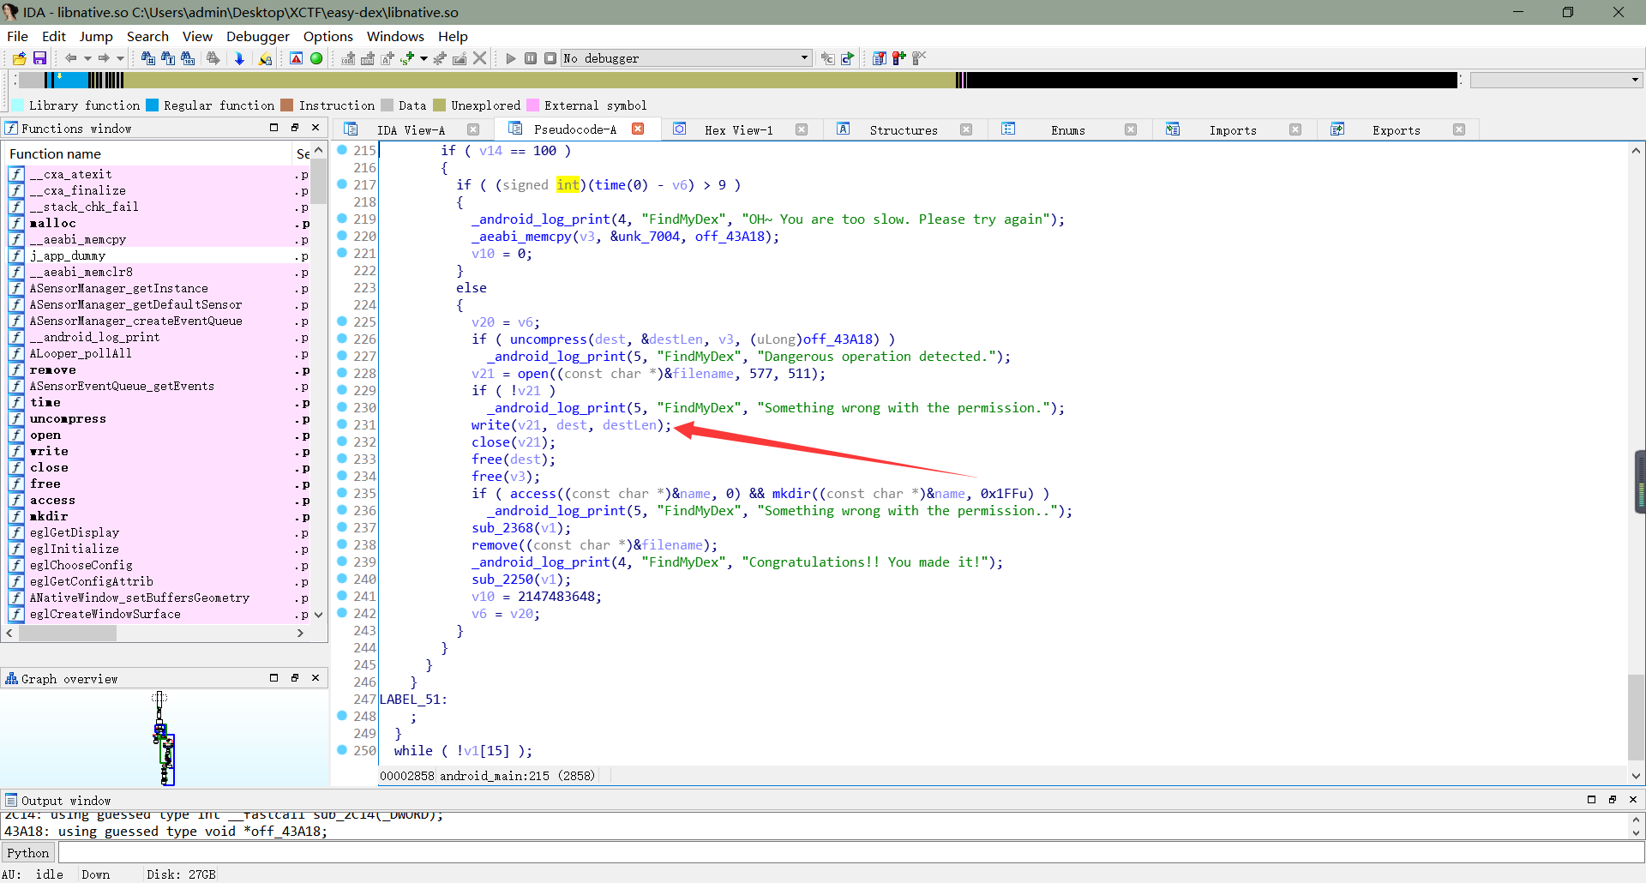Click the crossed-tools icon at toolbar end
Screen dimensions: 1646x883
(x=919, y=58)
